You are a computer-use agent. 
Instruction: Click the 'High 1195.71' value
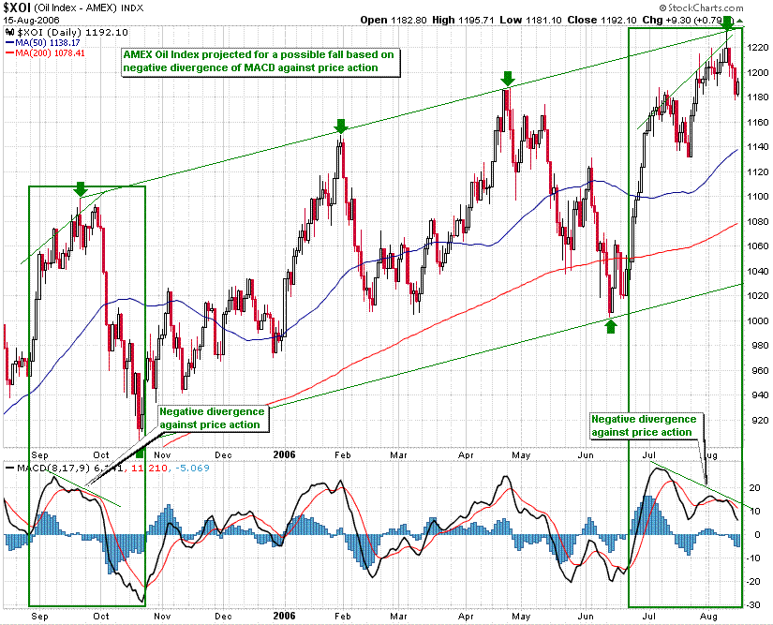coord(463,21)
